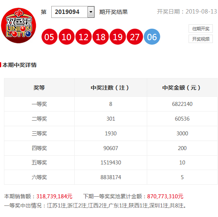Click the fifth prize amount 10
Viewport: 218px width, 217px height.
click(x=182, y=162)
